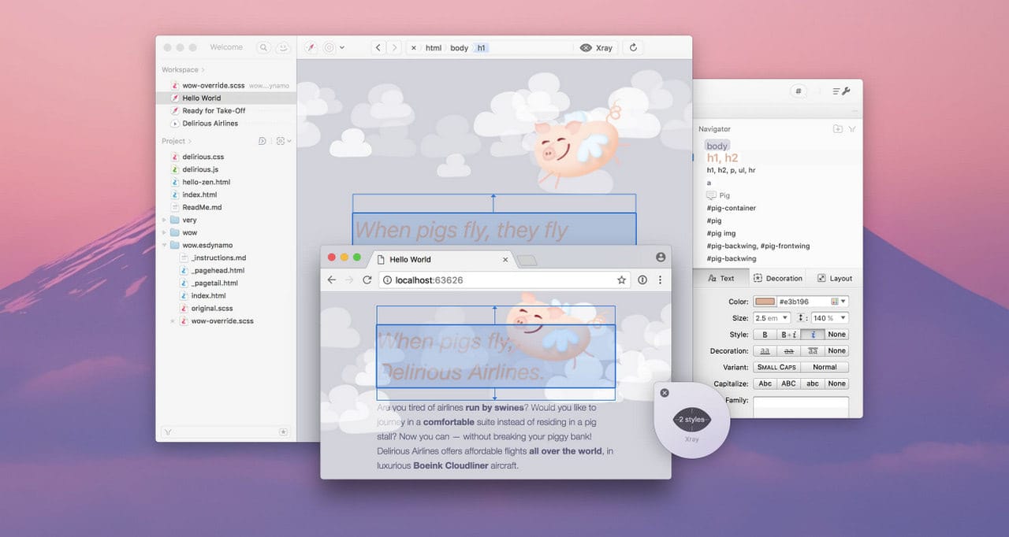This screenshot has width=1009, height=537.
Task: Select the SMALL CAPS variant button
Action: pyautogui.click(x=777, y=368)
